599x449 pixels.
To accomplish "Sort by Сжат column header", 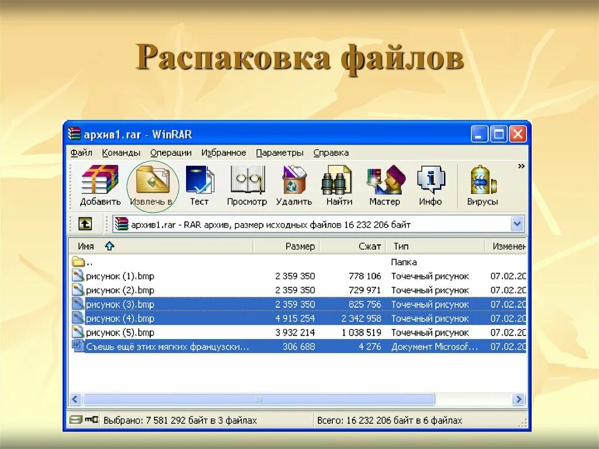I will pyautogui.click(x=352, y=246).
